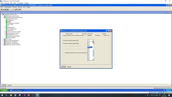The image size is (172, 97).
Task: Collapse 'Для индивидуальной радиостанции' tree node
Action: click(x=3, y=17)
